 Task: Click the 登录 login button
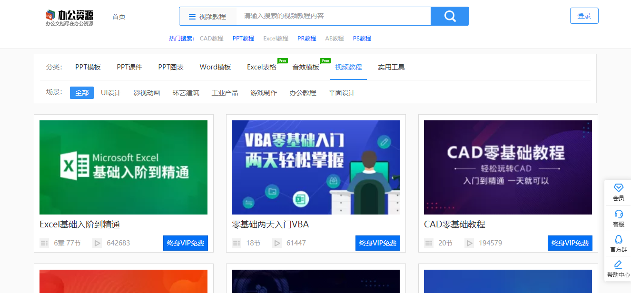pyautogui.click(x=584, y=16)
